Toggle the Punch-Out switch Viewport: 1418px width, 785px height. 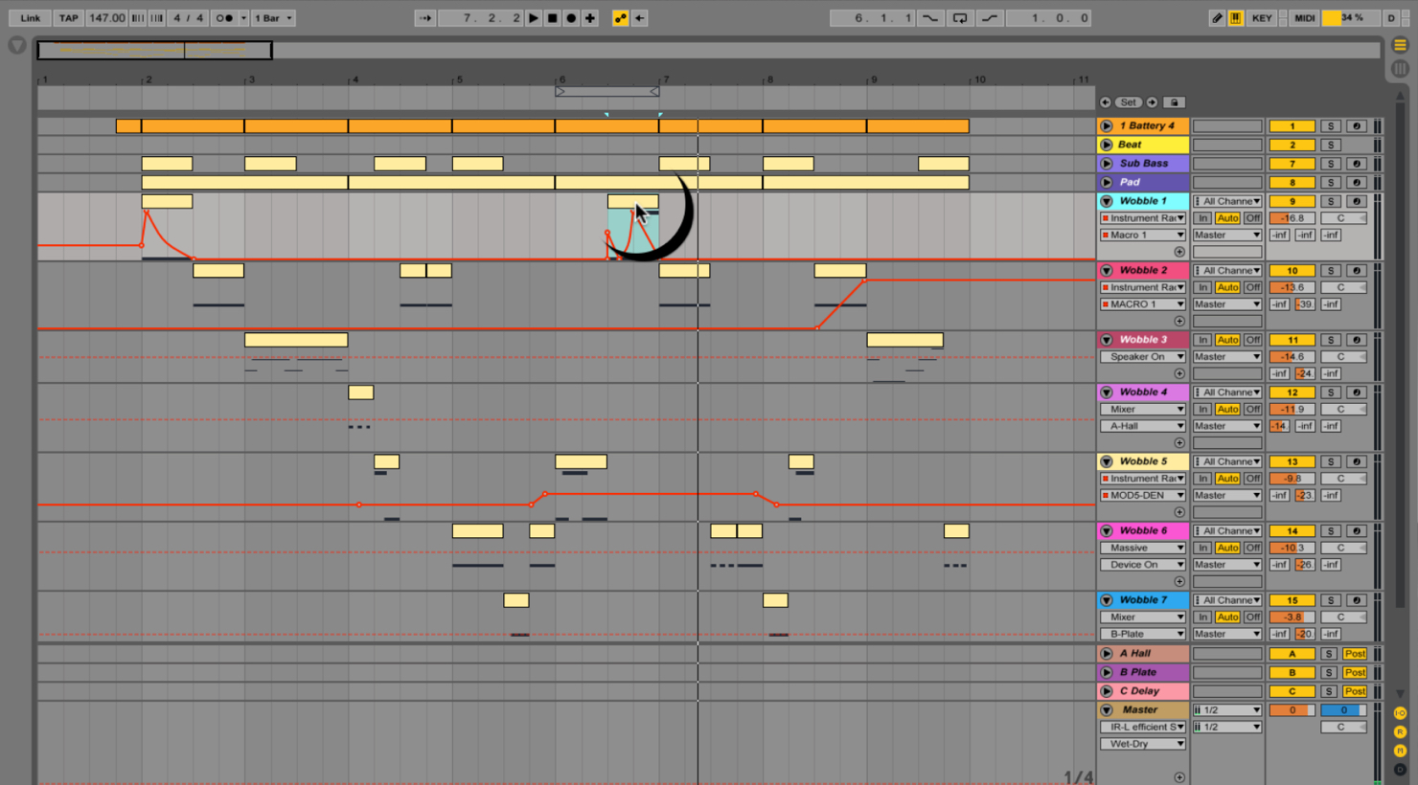click(990, 17)
